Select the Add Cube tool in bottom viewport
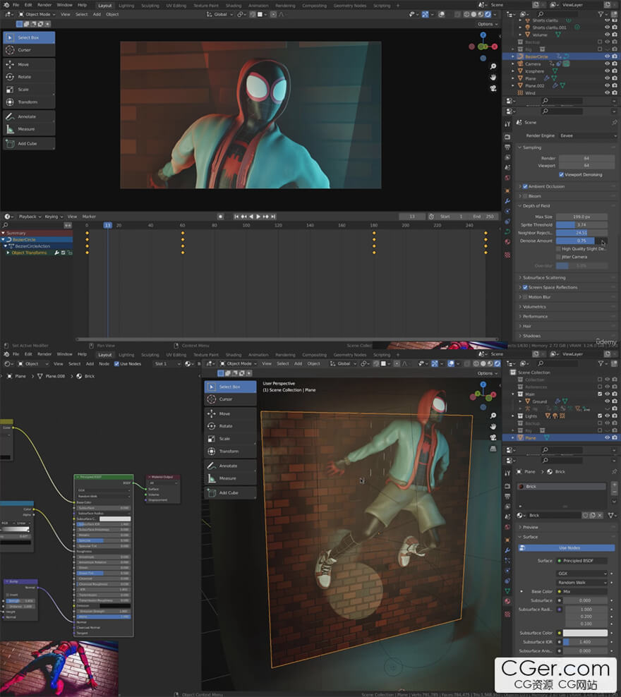Screen dimensions: 621x697 (x=230, y=492)
